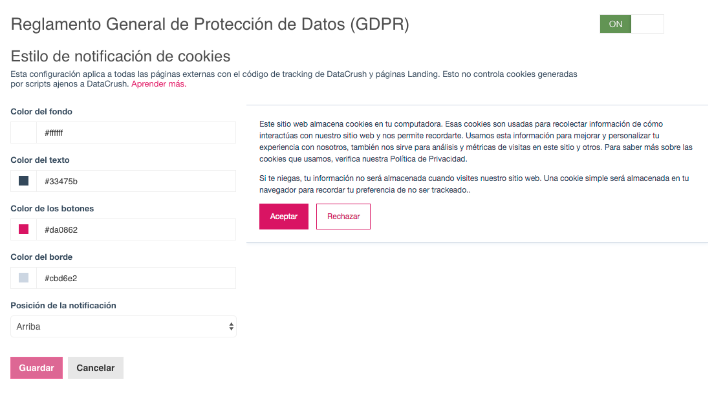Image resolution: width=714 pixels, height=393 pixels.
Task: Open the "Color del texto" dark swatch
Action: tap(23, 181)
